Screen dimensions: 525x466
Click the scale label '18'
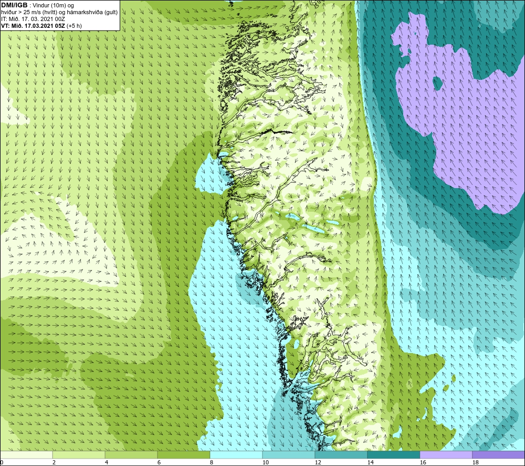click(475, 462)
